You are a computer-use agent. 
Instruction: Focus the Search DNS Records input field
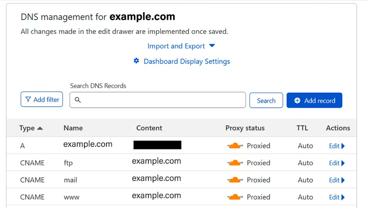point(162,100)
